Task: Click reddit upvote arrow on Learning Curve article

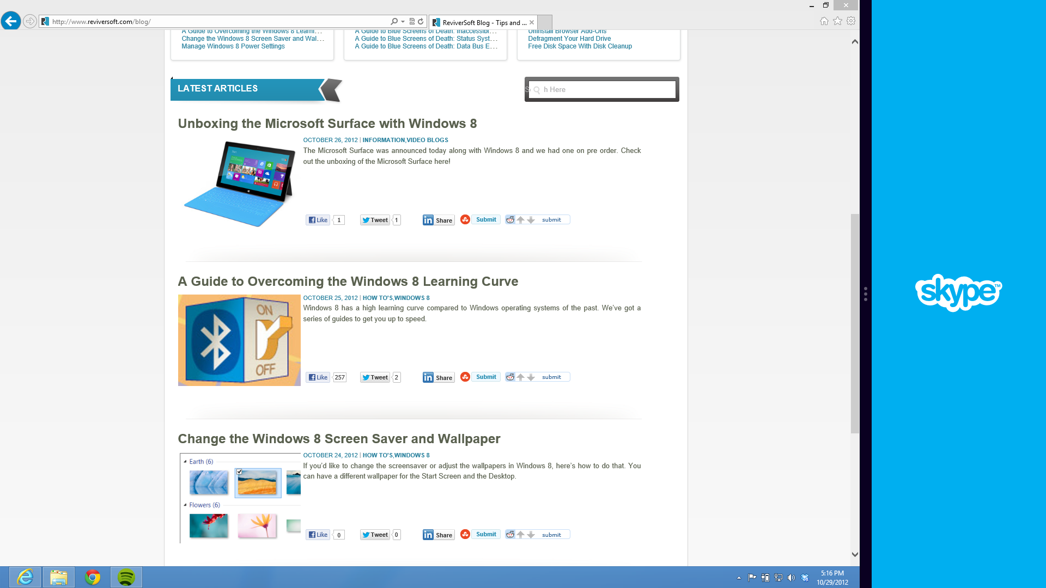Action: [520, 377]
